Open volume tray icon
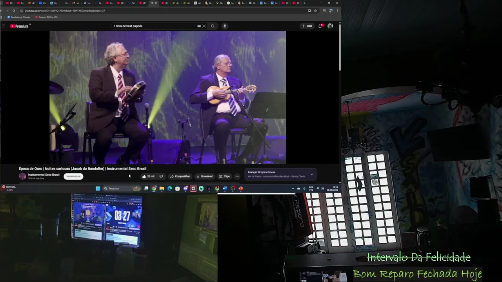The width and height of the screenshot is (502, 282). 322,188
